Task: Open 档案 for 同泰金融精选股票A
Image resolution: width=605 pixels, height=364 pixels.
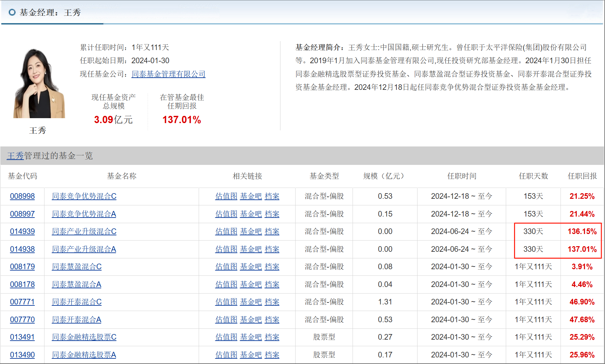Action: (x=272, y=355)
